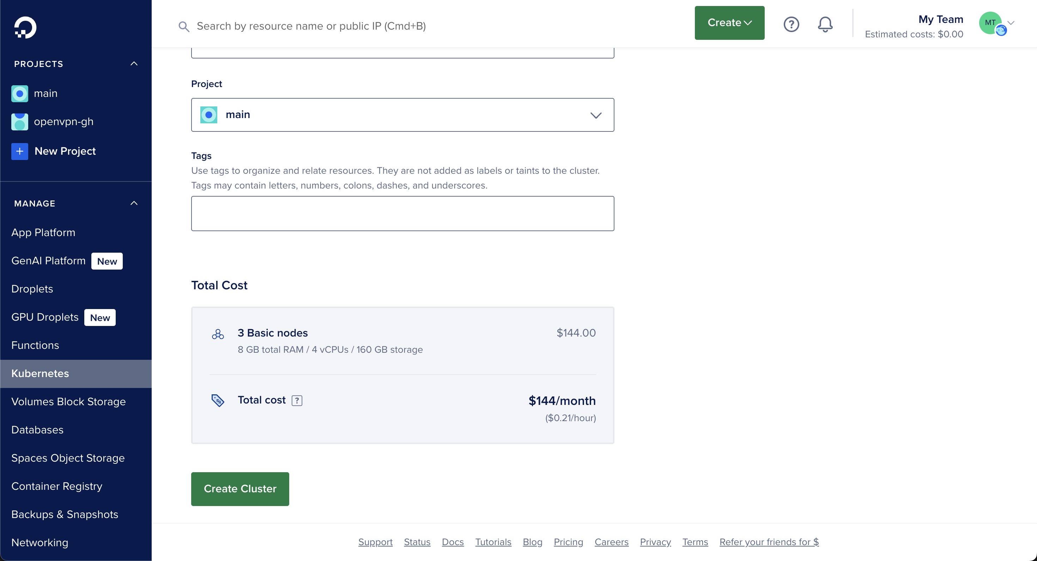Expand the Create menu
This screenshot has width=1037, height=561.
point(729,23)
